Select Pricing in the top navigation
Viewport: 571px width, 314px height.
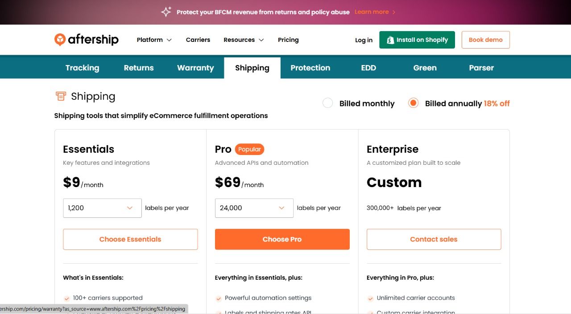288,40
